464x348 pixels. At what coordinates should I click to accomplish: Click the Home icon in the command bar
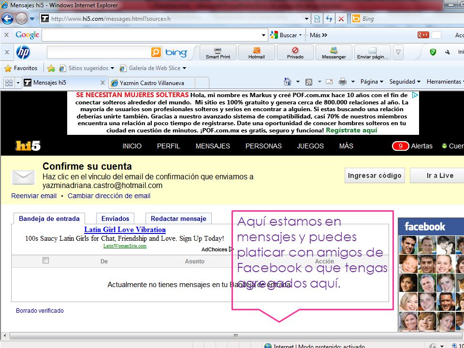click(287, 82)
